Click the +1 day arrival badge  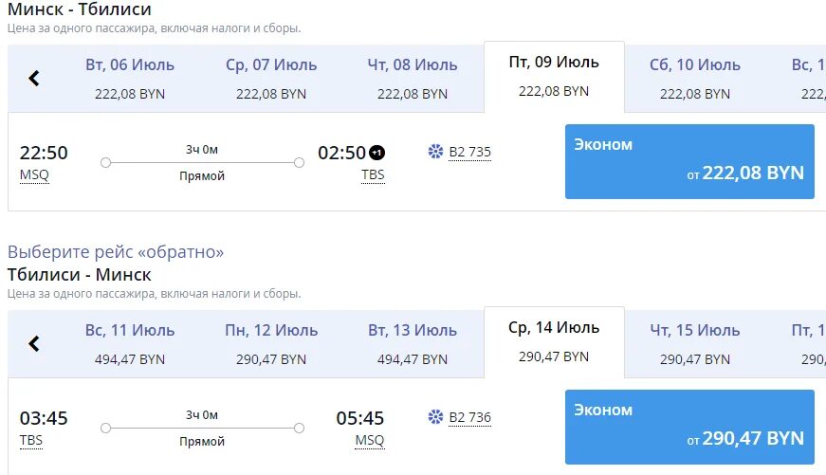[376, 153]
